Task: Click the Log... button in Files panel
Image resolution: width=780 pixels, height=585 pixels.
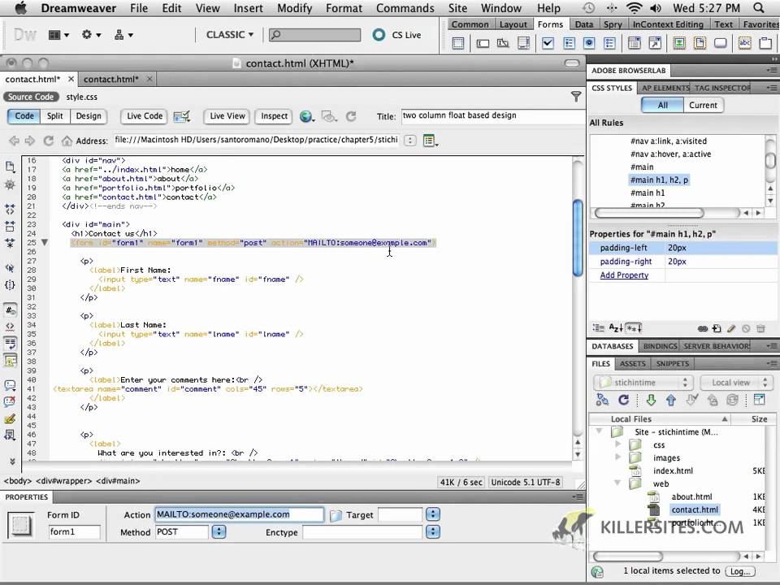Action: click(739, 571)
